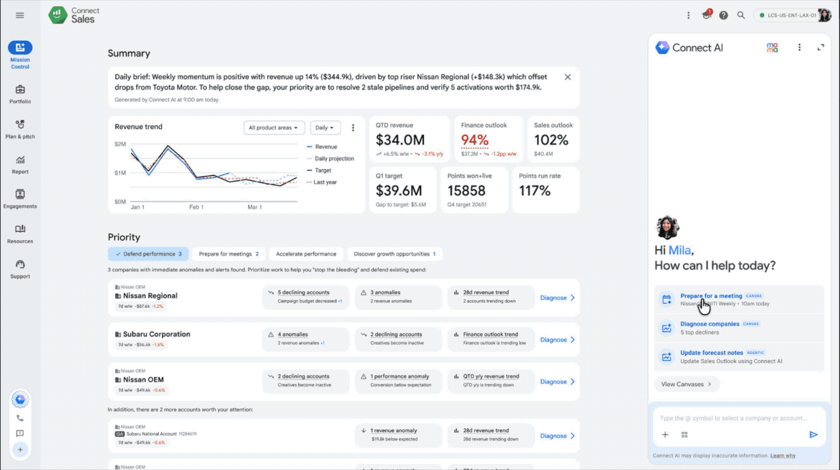Toggle the Prepare for meetings filter chip
The image size is (840, 470).
(229, 254)
